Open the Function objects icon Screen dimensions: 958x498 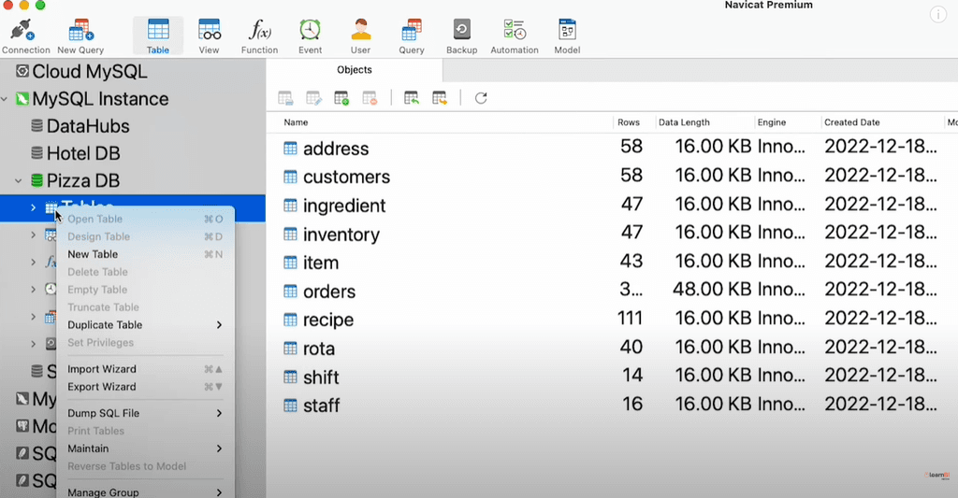pos(259,36)
